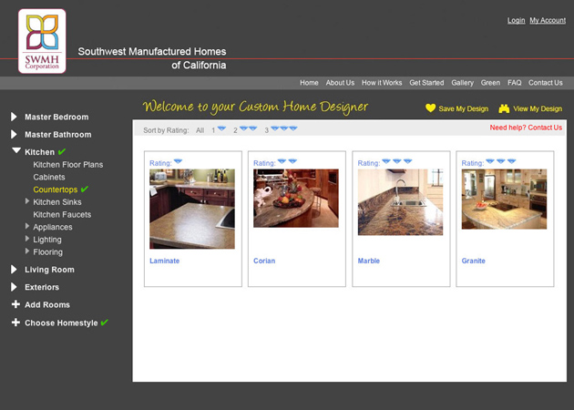Expand Flooring submenu arrow

pyautogui.click(x=27, y=251)
